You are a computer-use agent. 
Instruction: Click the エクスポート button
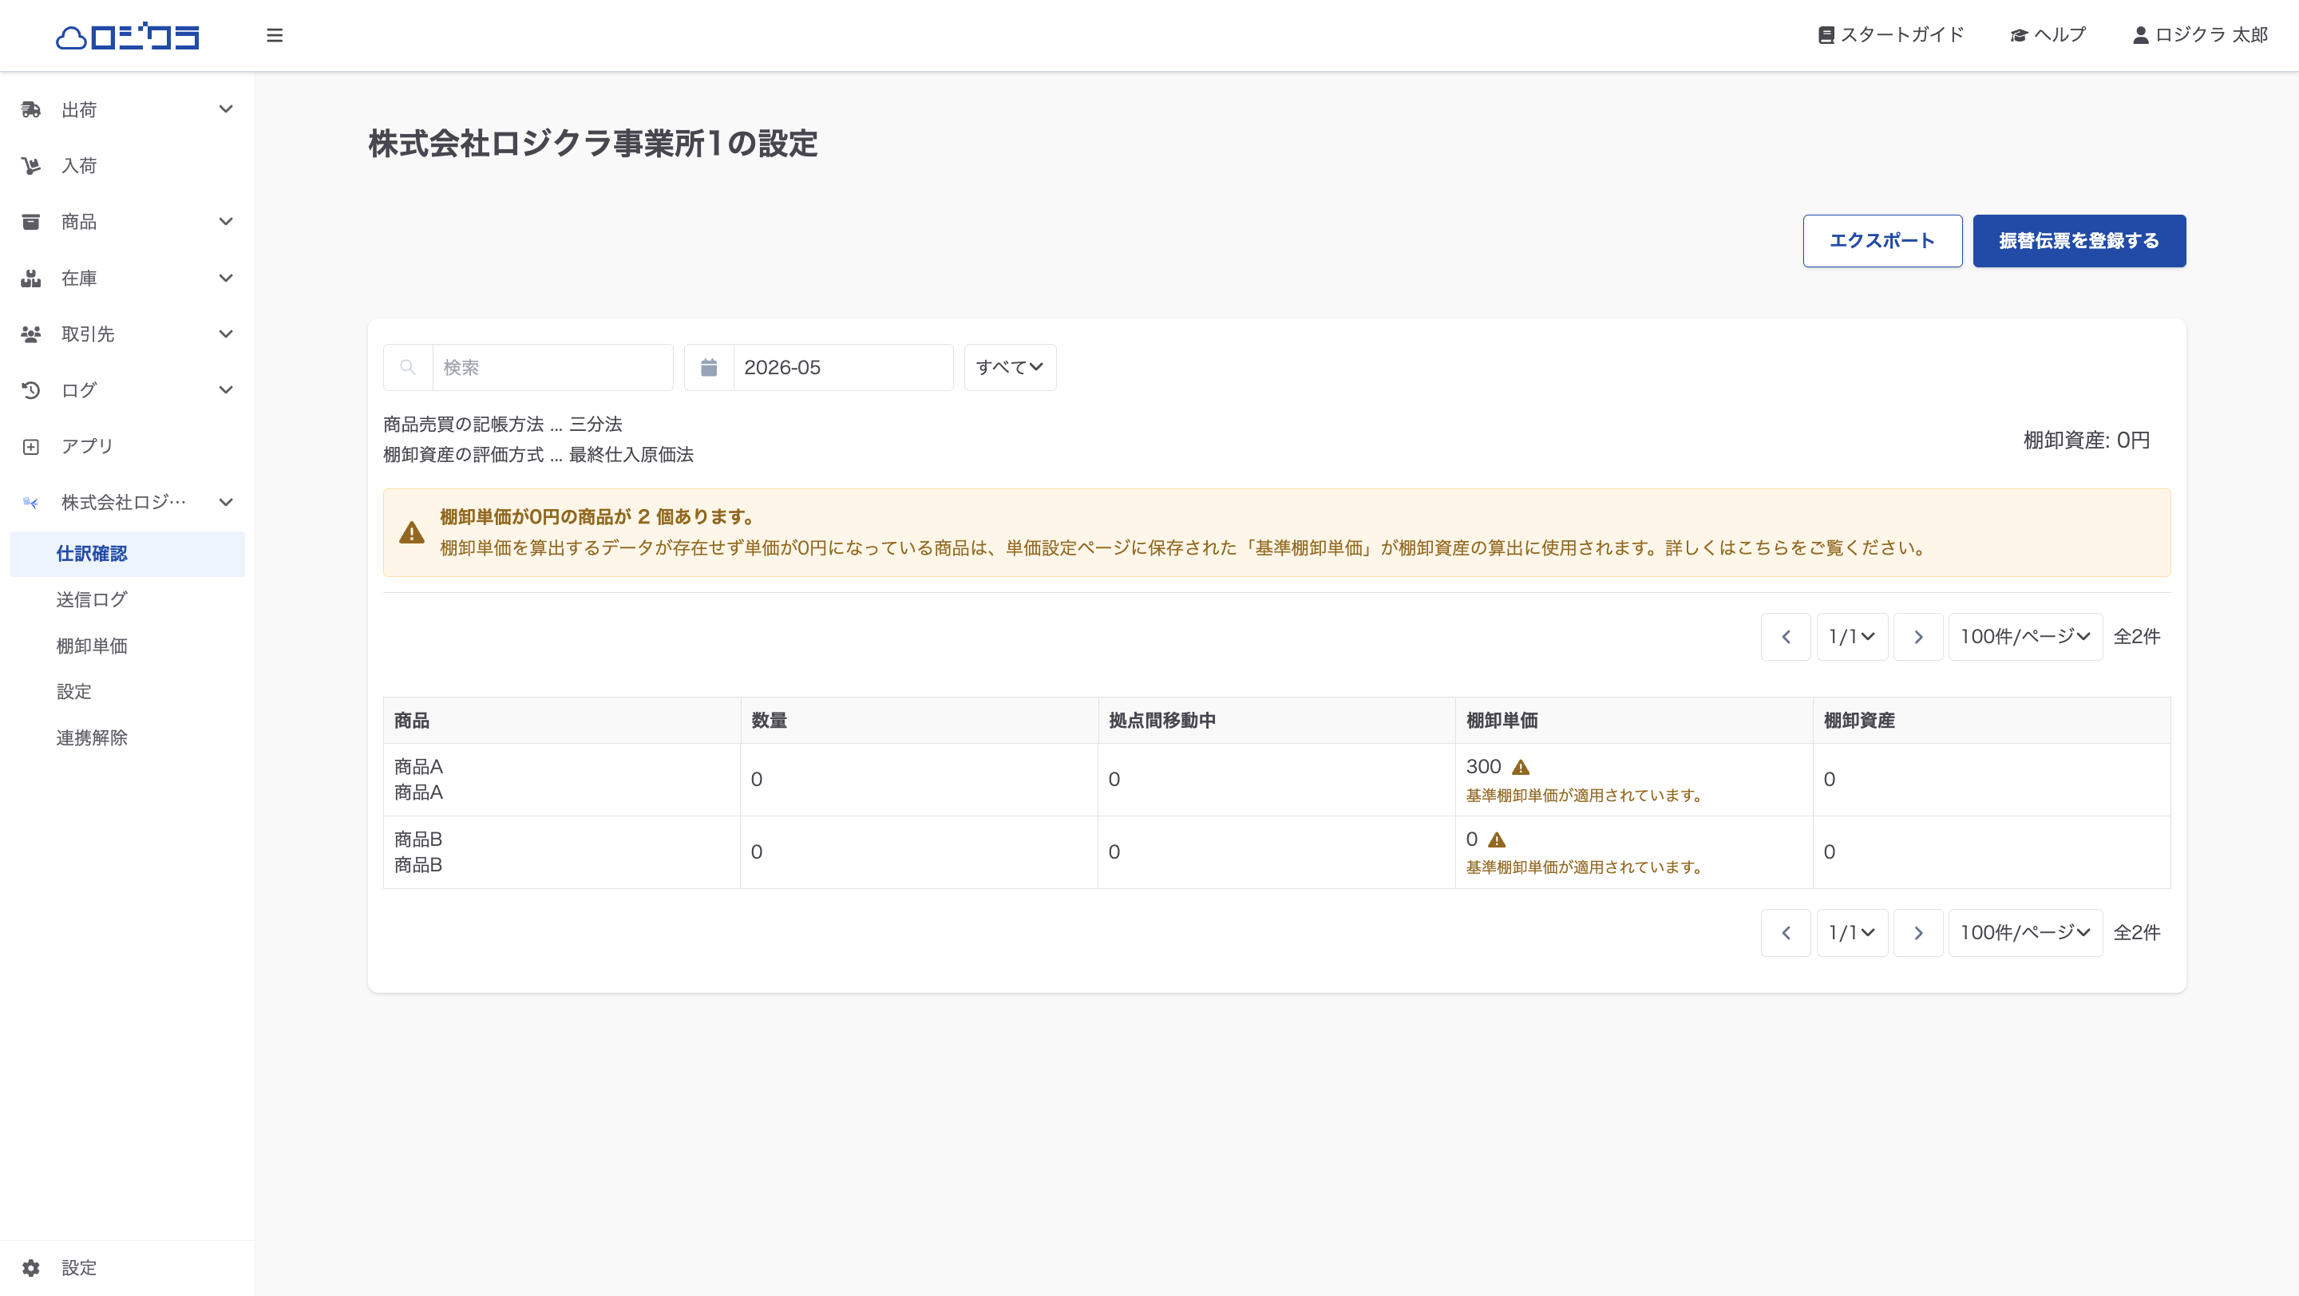click(1882, 241)
